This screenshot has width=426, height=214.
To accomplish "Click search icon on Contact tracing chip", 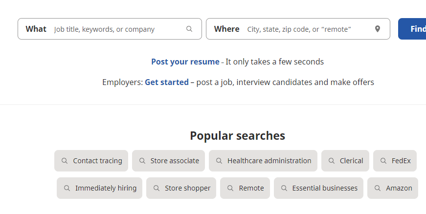I will (x=65, y=161).
